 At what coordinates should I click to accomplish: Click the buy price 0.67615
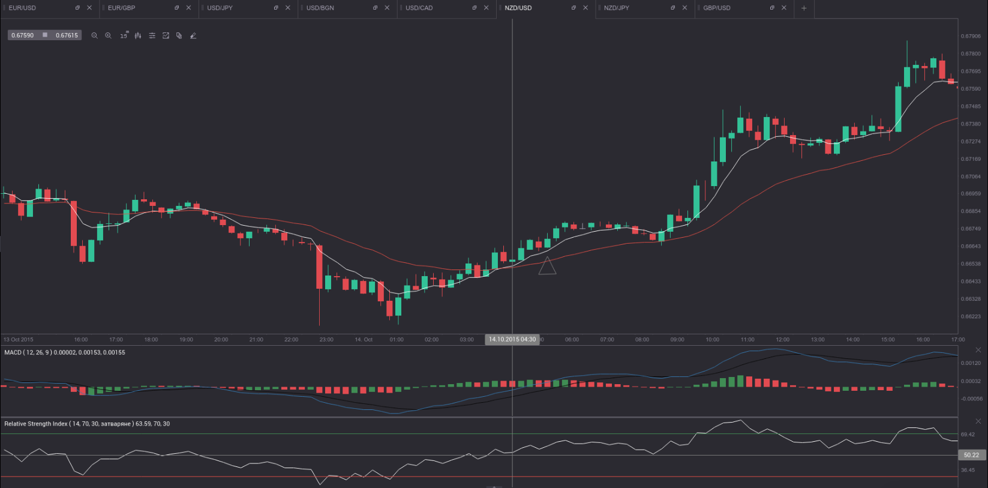point(67,35)
